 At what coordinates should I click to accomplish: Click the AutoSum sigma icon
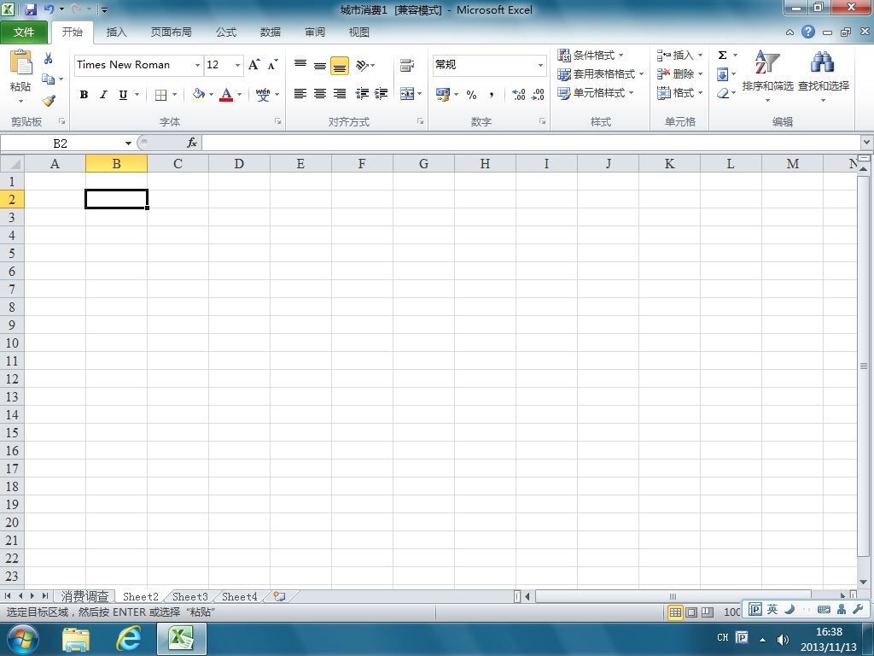pyautogui.click(x=722, y=55)
